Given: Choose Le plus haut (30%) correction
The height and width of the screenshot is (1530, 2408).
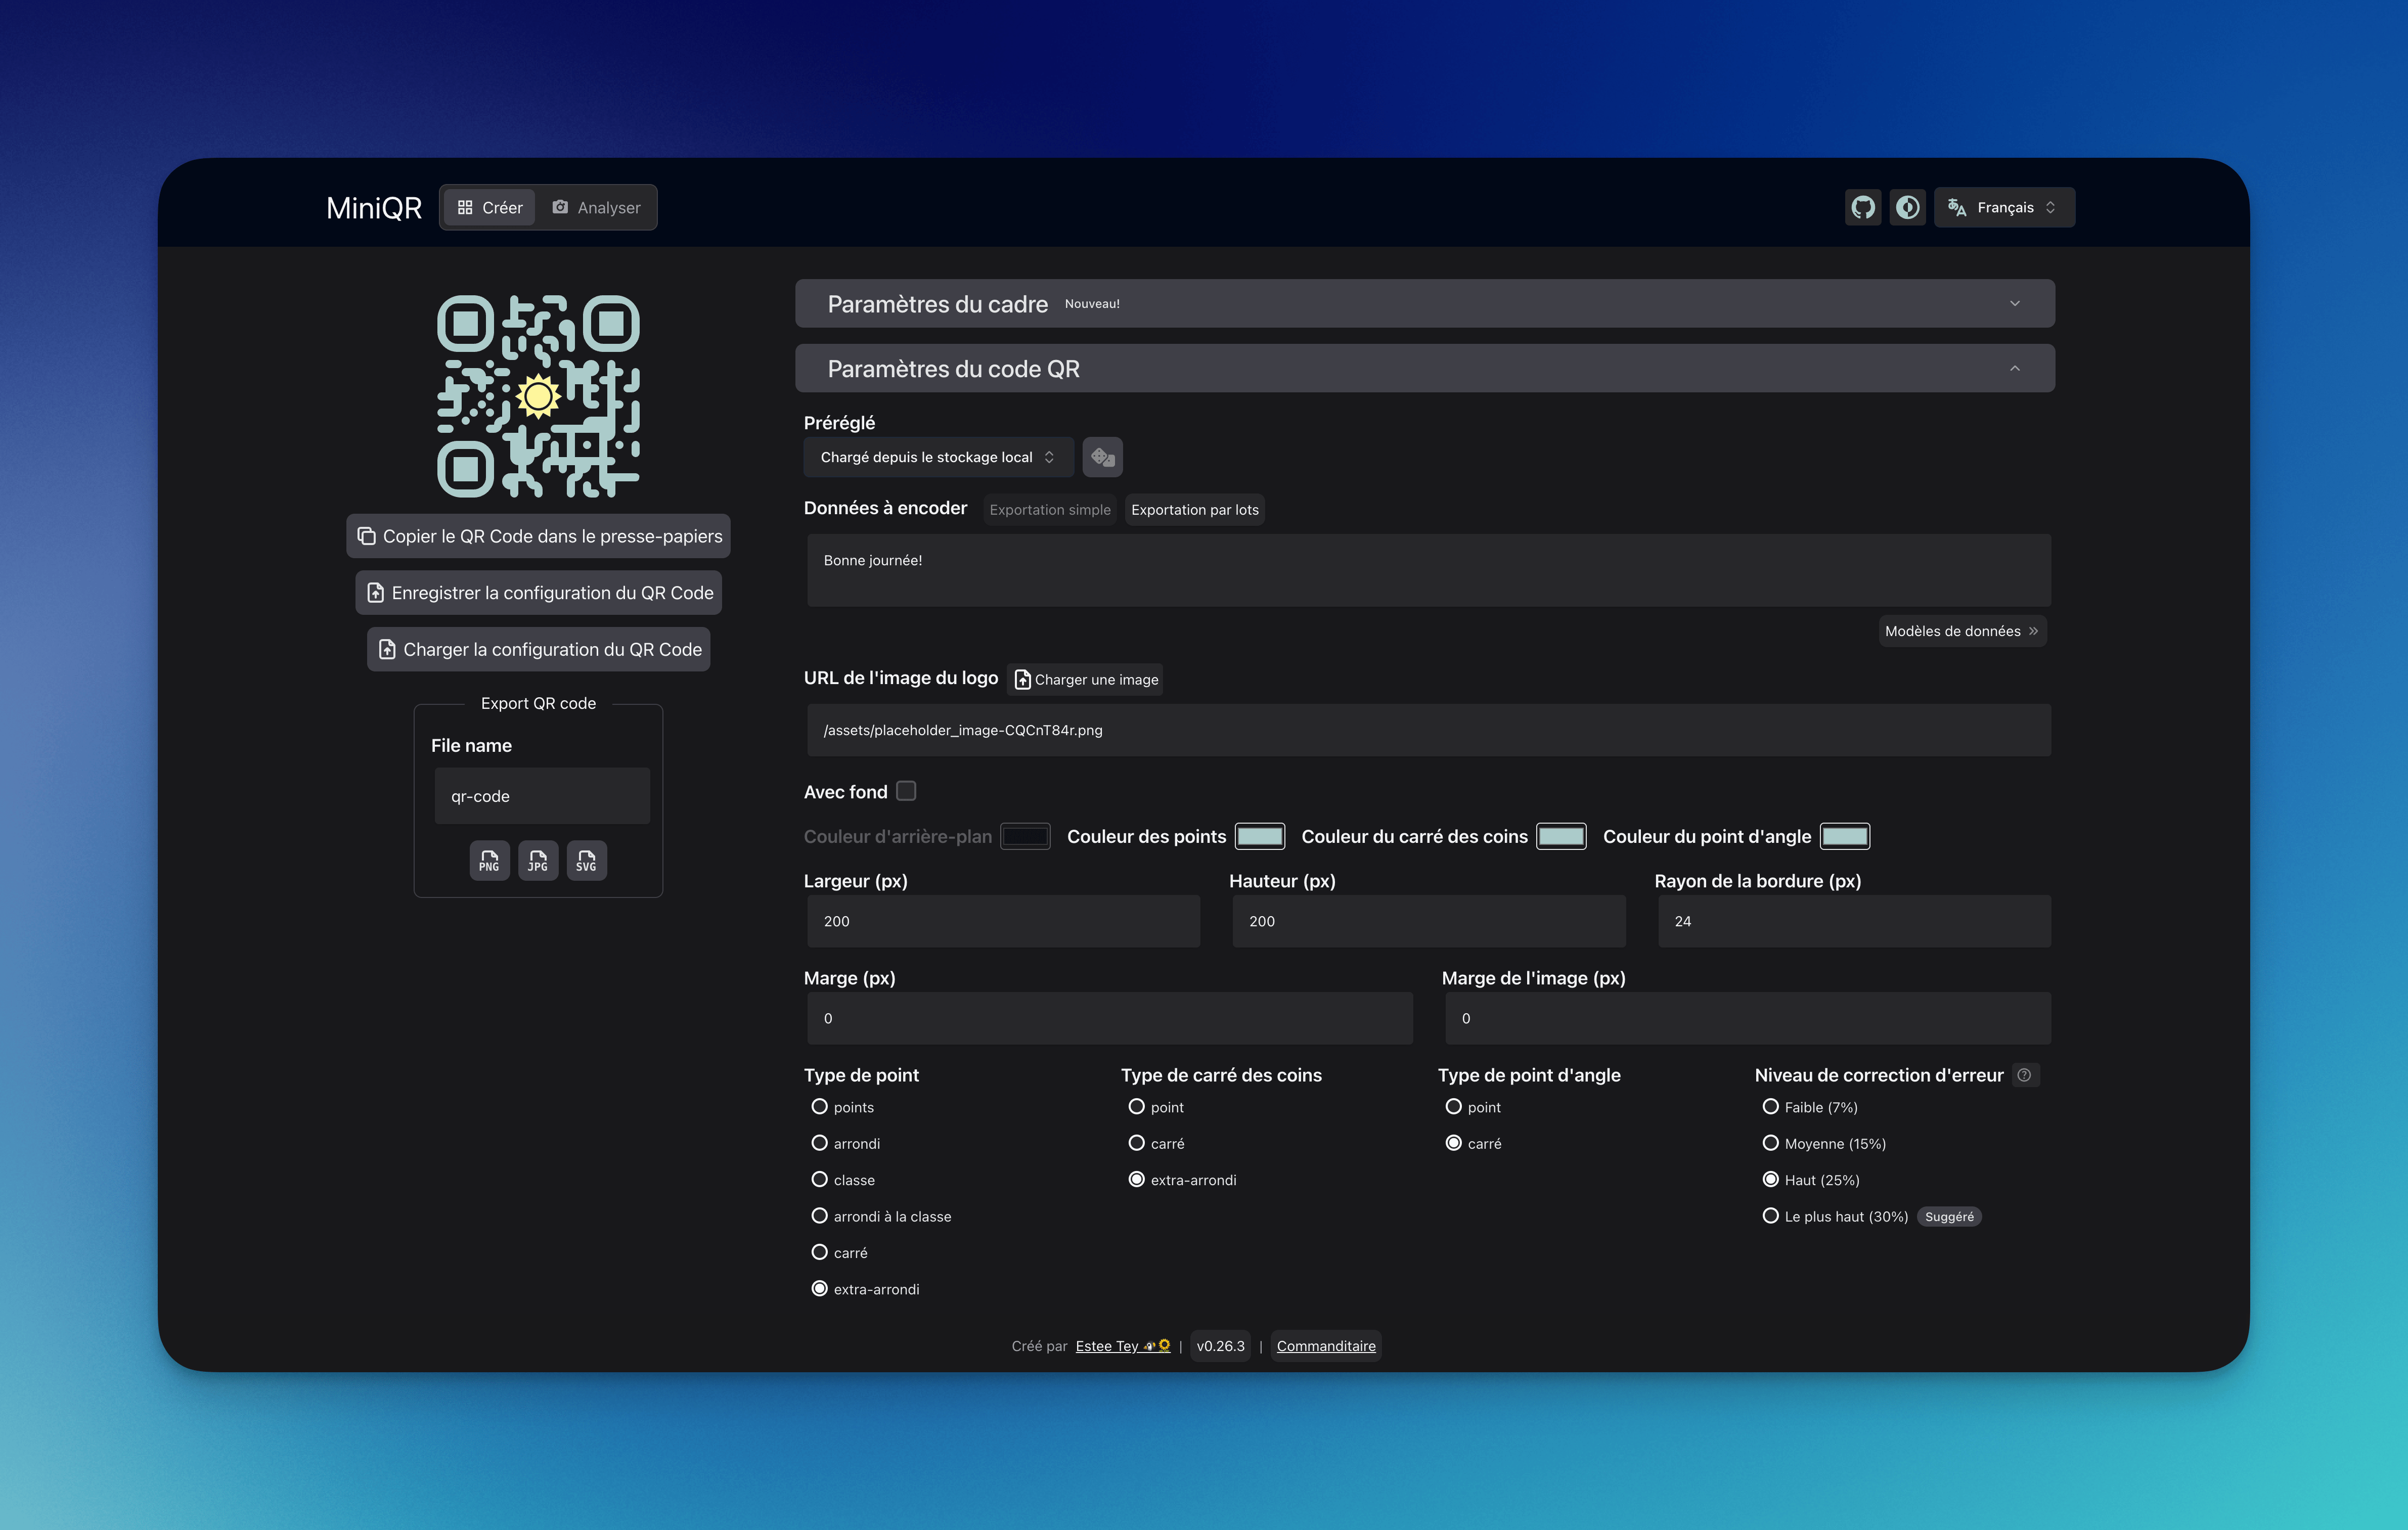Looking at the screenshot, I should click(1770, 1216).
